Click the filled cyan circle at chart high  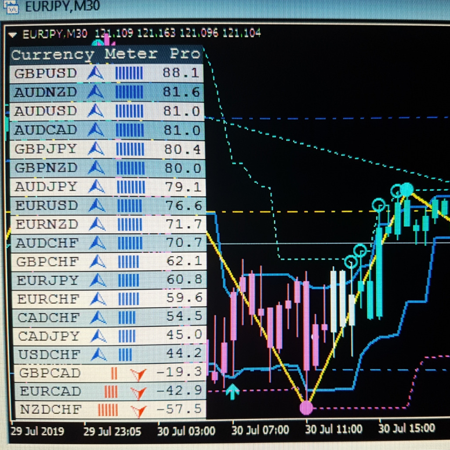(x=407, y=189)
